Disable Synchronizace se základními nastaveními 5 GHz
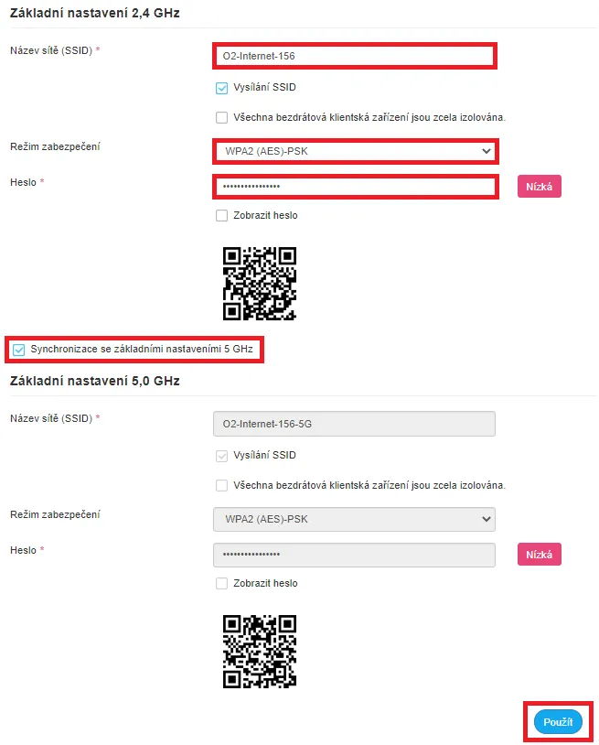599x745 pixels. click(x=21, y=349)
